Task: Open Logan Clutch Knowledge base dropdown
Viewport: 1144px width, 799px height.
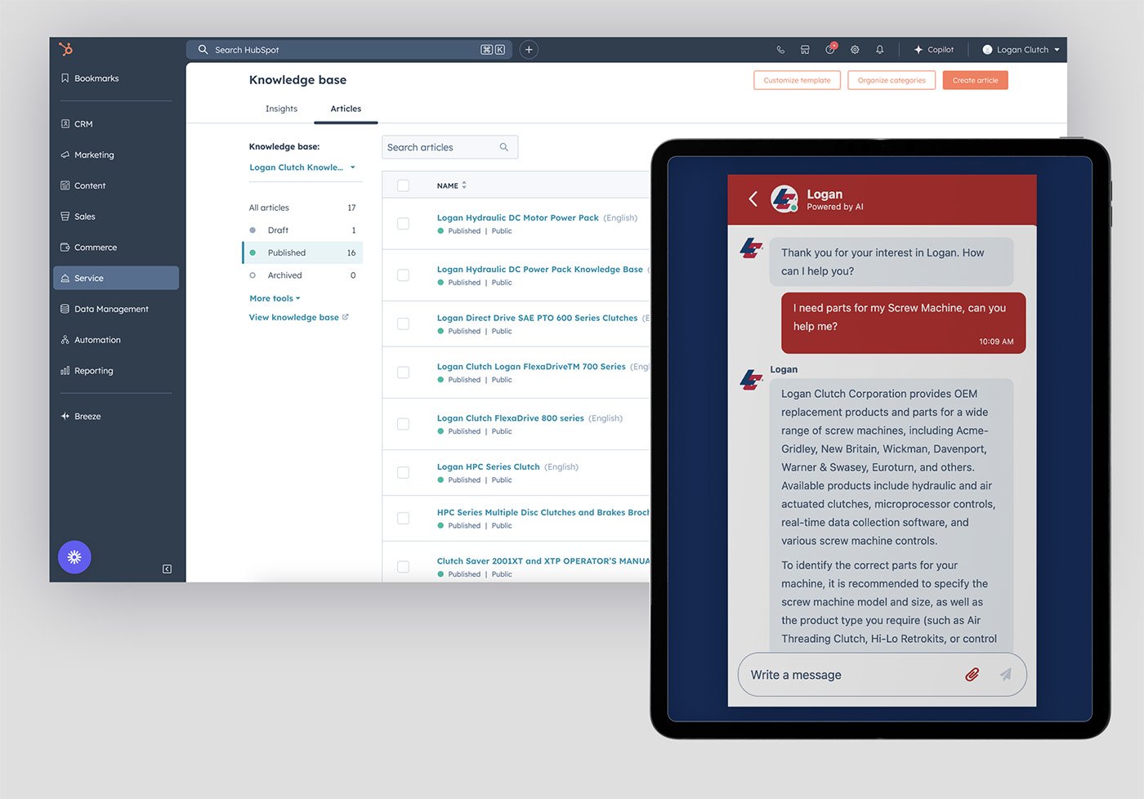Action: point(302,167)
